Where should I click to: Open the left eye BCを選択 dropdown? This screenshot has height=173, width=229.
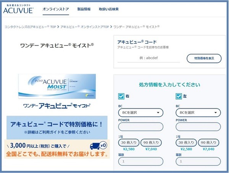[198, 113]
